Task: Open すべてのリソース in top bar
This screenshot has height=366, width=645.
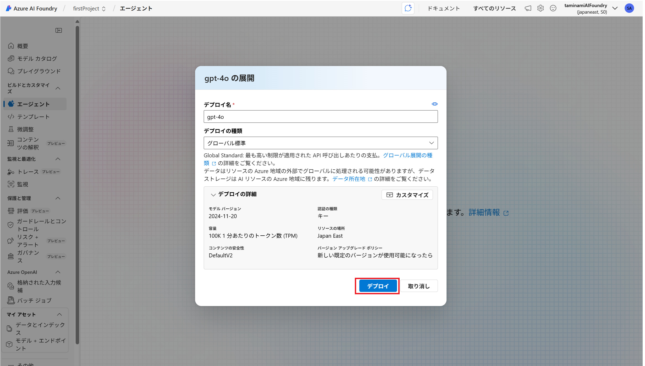Action: (494, 8)
